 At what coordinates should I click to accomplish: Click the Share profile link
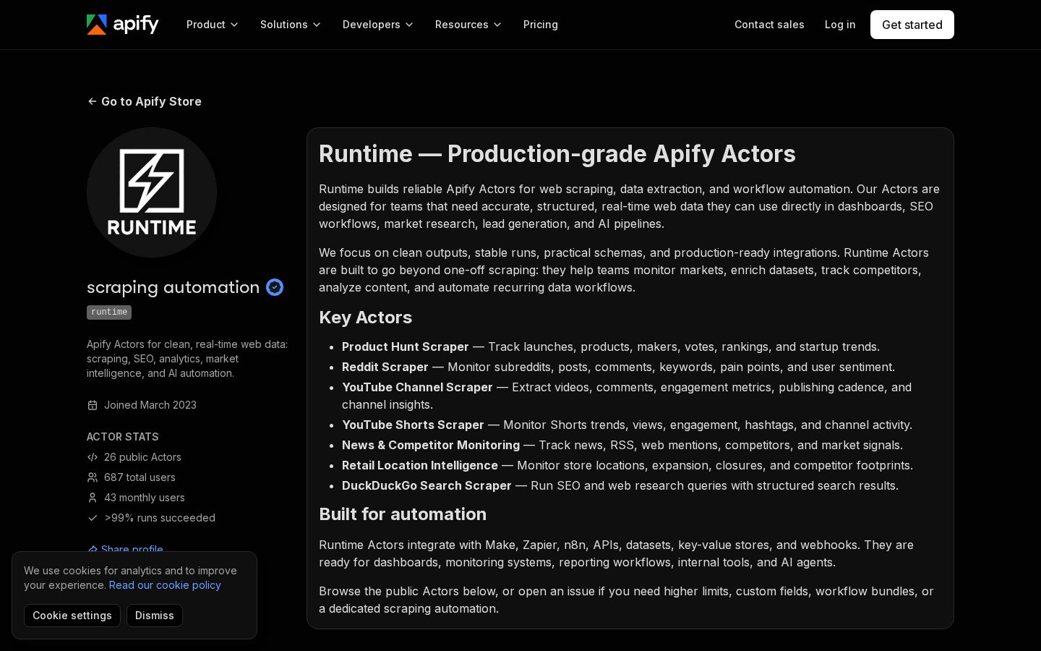pos(125,548)
